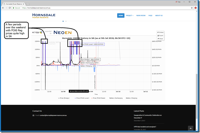Click the active blue carousel dot

(x=63, y=21)
